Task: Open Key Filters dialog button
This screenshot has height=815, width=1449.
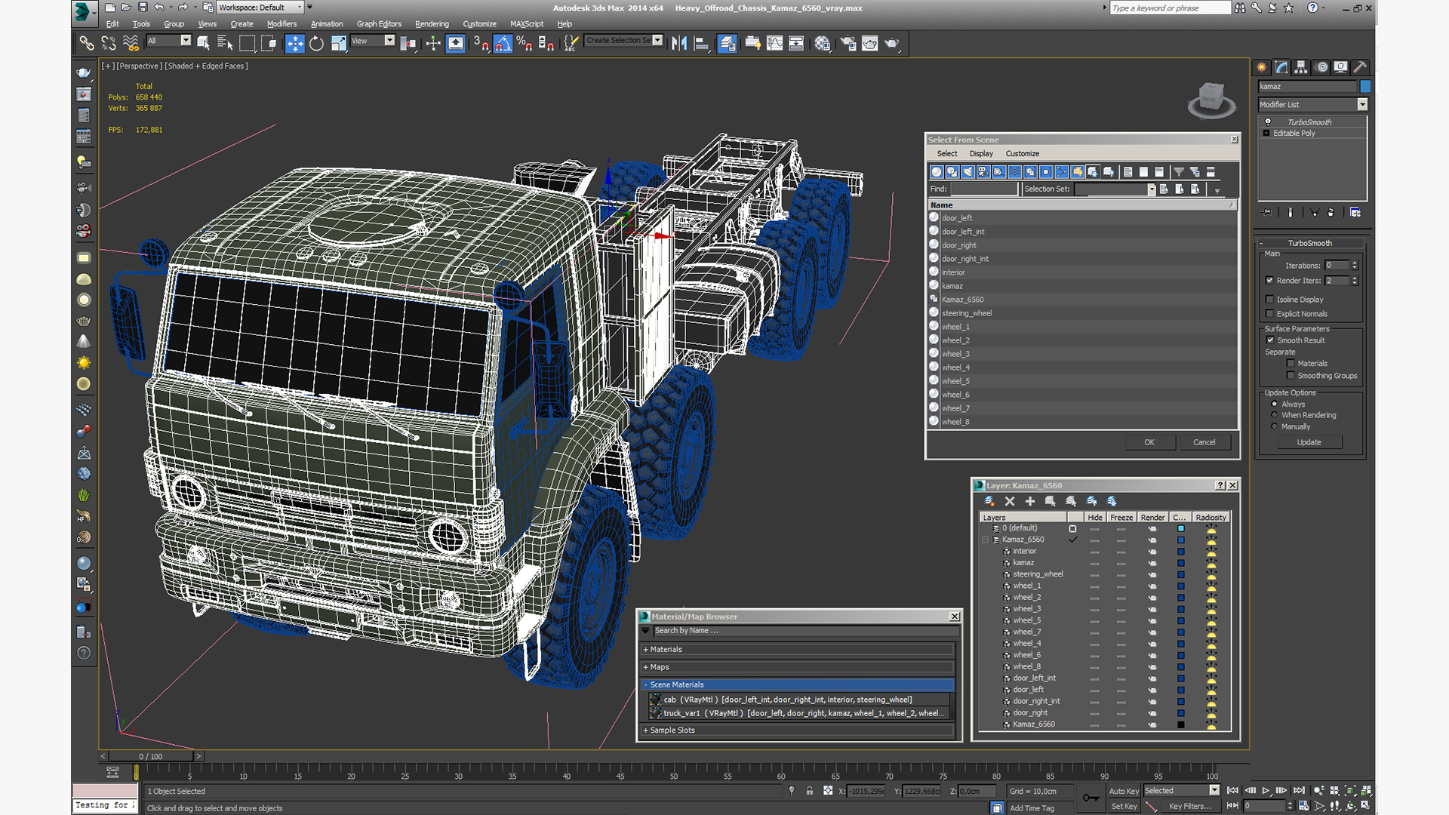Action: [x=1190, y=807]
